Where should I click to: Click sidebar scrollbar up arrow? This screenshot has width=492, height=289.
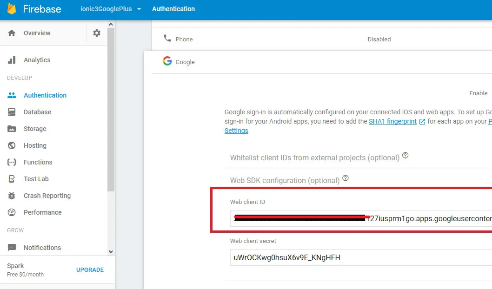click(x=111, y=24)
